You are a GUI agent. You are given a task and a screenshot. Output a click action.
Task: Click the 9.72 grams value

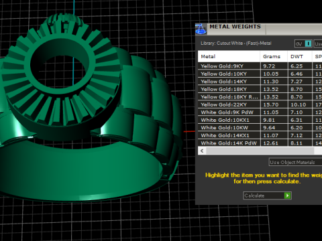point(269,66)
